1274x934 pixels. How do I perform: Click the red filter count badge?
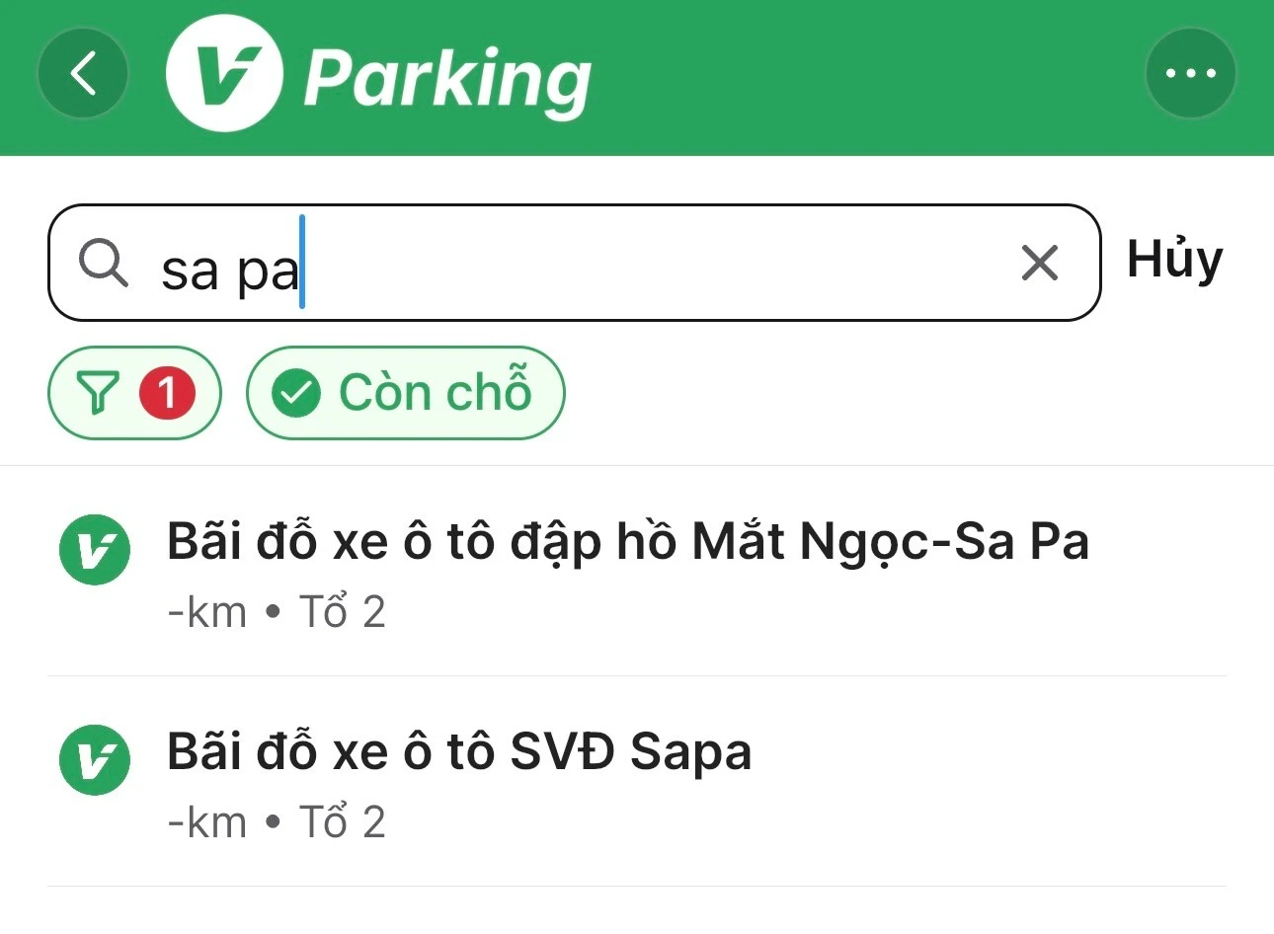[167, 393]
